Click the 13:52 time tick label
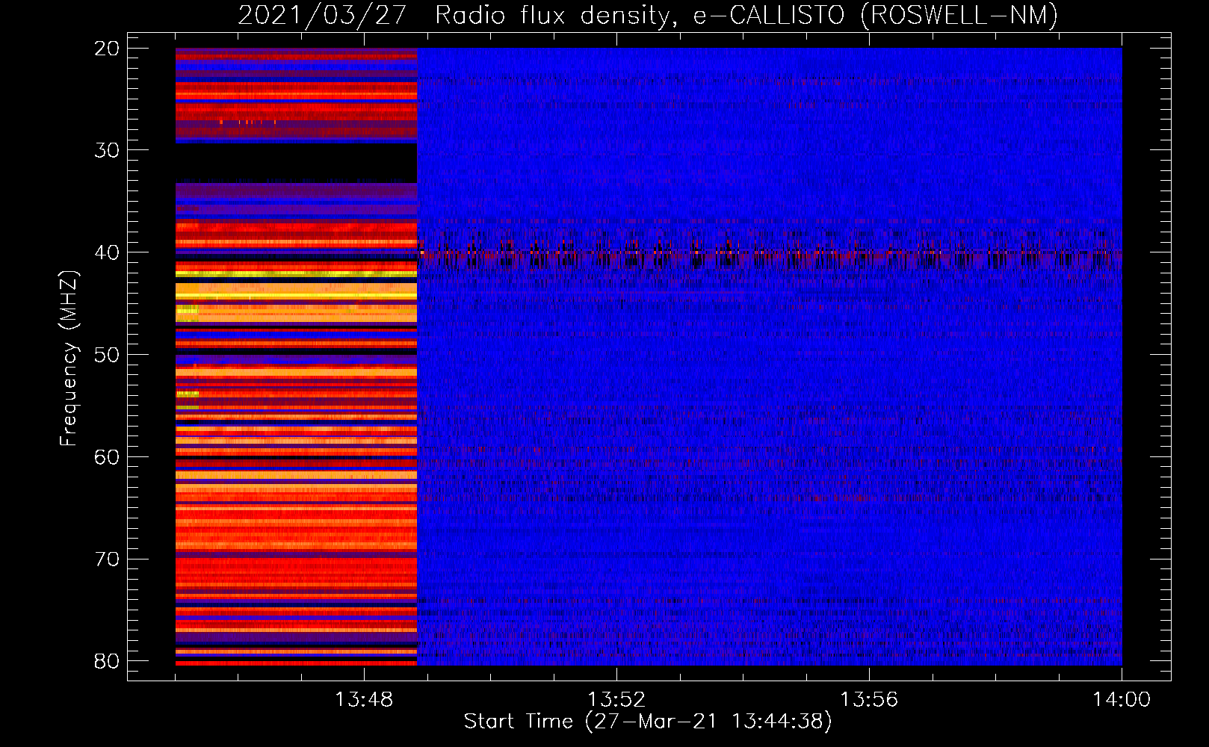 click(616, 700)
